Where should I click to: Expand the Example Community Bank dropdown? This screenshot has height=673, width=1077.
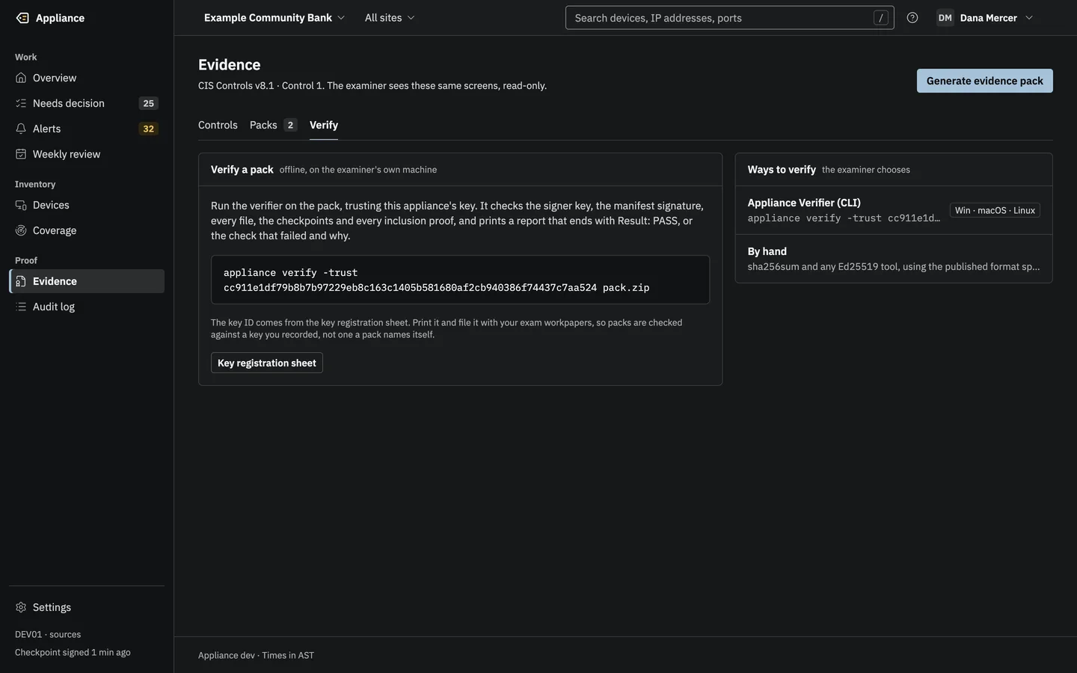[x=274, y=18]
